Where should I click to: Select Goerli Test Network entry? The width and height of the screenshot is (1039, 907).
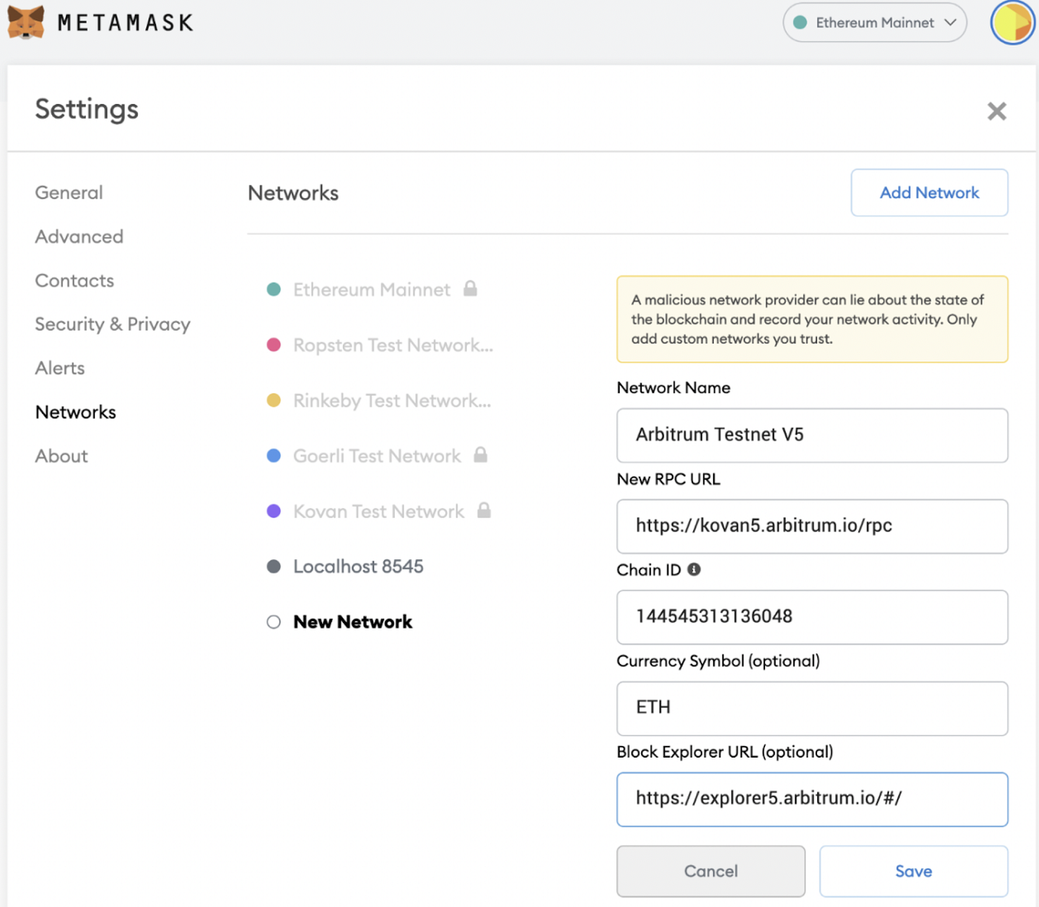coord(377,455)
